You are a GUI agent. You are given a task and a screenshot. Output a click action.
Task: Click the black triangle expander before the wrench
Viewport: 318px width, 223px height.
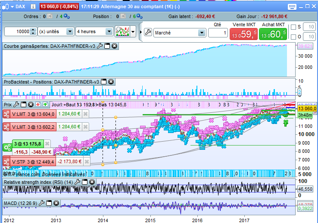point(141,32)
